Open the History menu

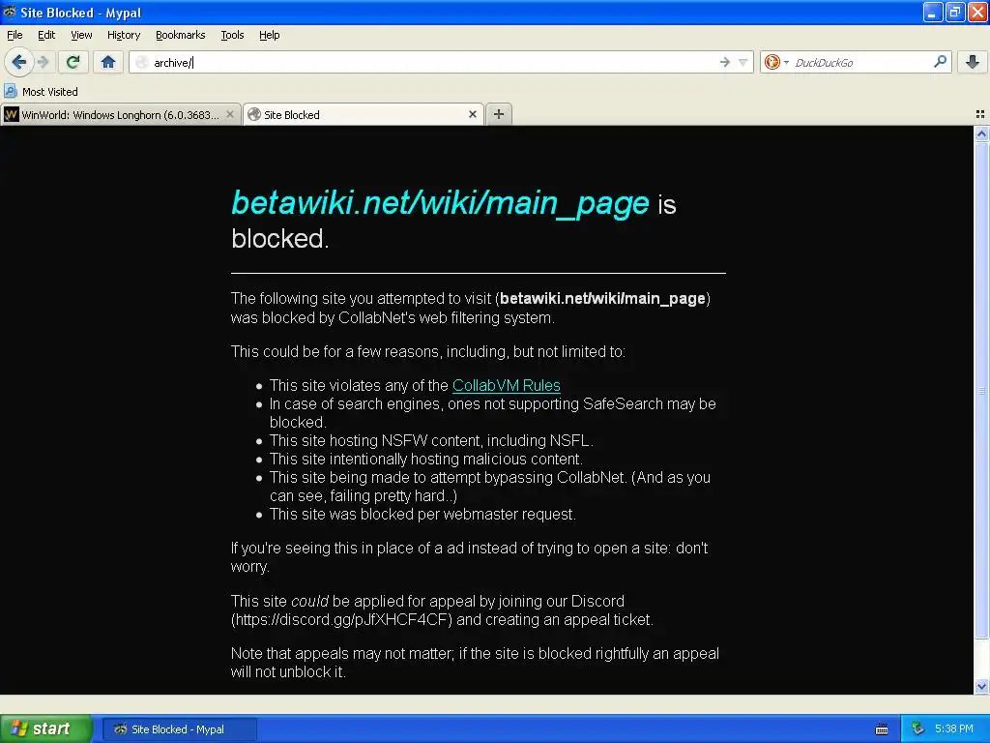pos(124,35)
